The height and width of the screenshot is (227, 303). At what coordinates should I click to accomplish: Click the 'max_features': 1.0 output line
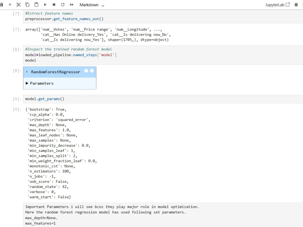click(x=49, y=130)
